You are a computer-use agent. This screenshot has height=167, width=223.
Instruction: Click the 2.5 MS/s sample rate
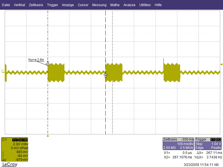click(x=187, y=148)
